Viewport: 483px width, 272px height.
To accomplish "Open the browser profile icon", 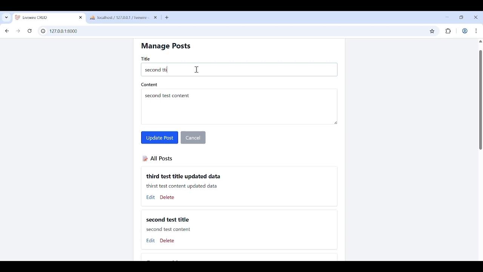I will pyautogui.click(x=465, y=31).
